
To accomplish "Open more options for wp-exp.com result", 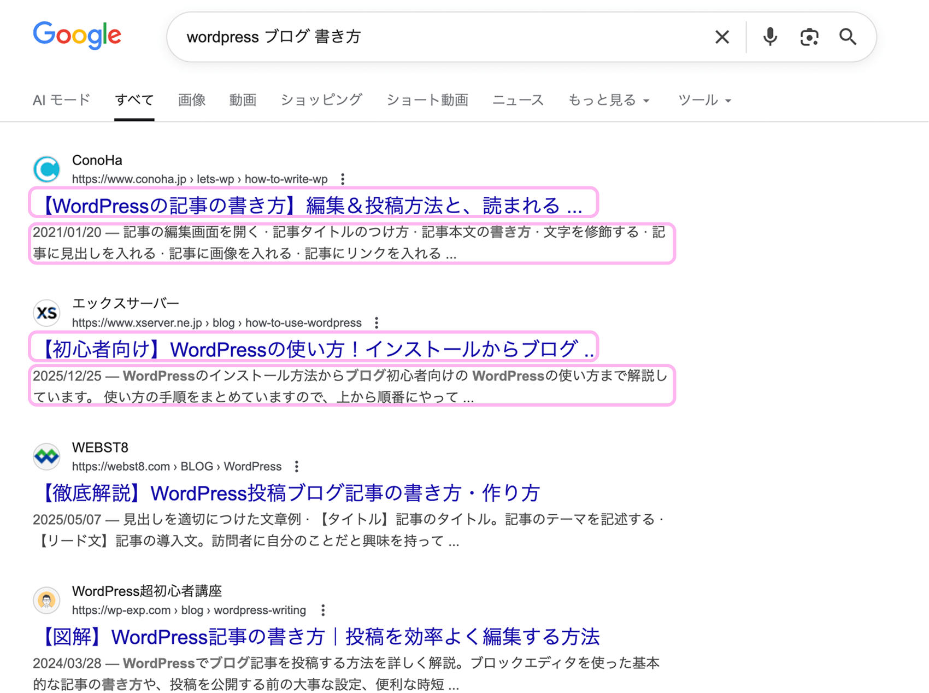I will pyautogui.click(x=323, y=610).
